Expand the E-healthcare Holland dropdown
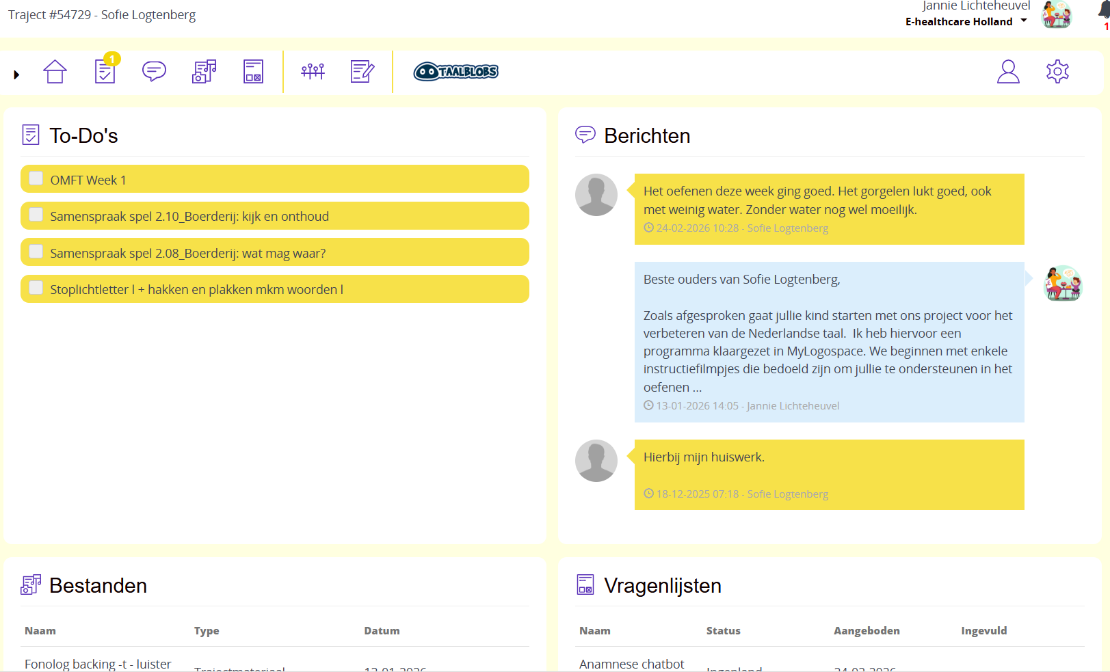 pyautogui.click(x=1023, y=21)
